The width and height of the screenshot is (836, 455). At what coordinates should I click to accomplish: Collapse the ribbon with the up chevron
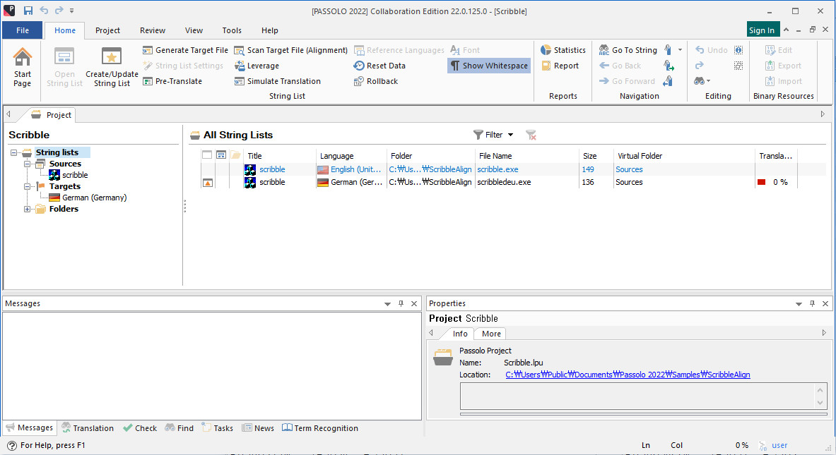786,30
